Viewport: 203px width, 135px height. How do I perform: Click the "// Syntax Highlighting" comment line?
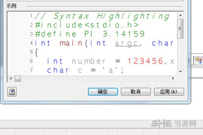(102, 16)
